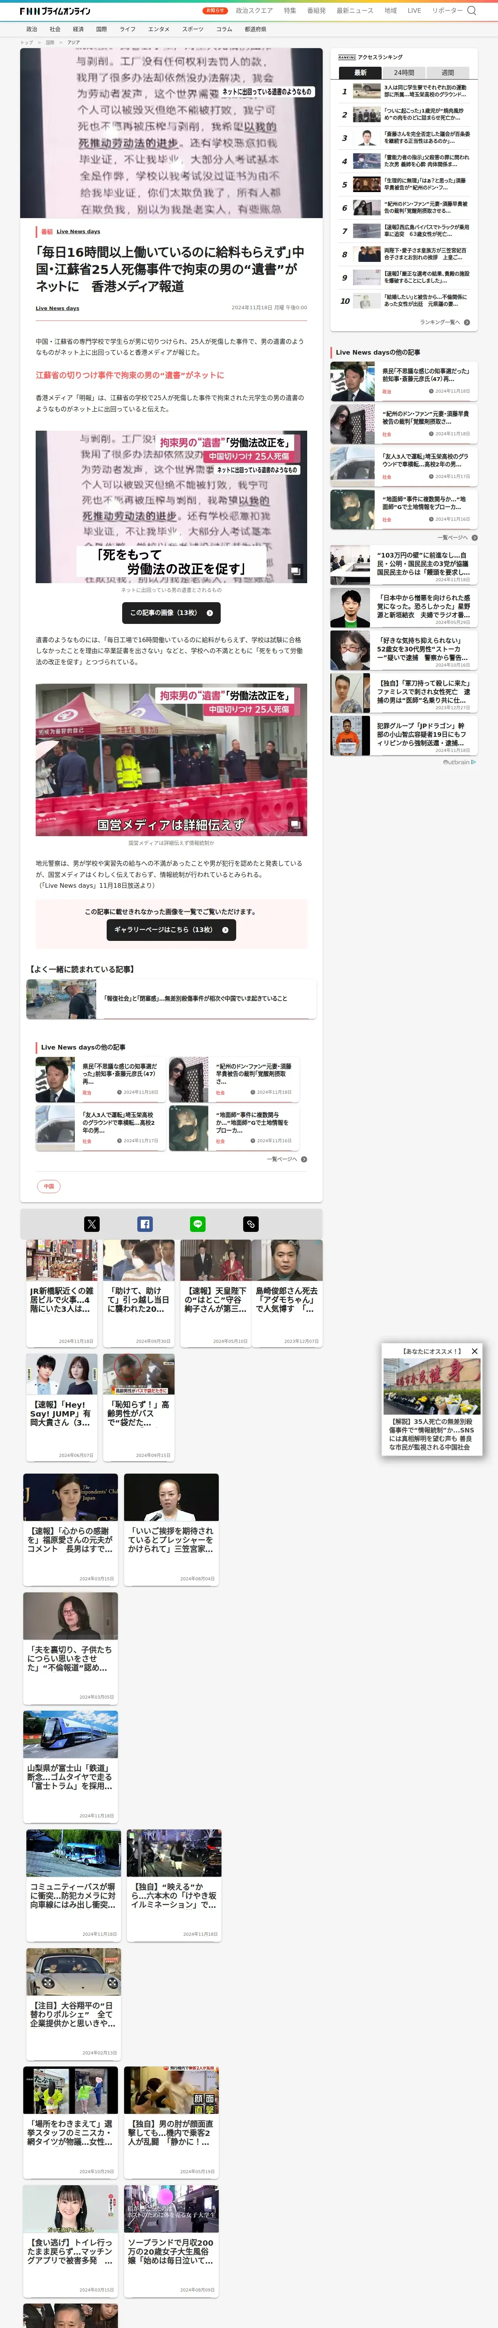Open 島崎俊郎さん死去 recommended card
Image resolution: width=498 pixels, height=2328 pixels.
pyautogui.click(x=287, y=1293)
